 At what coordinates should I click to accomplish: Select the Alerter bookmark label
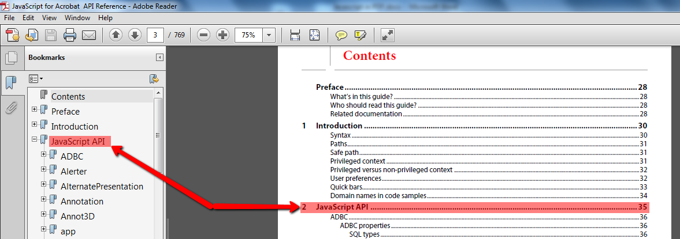click(74, 172)
